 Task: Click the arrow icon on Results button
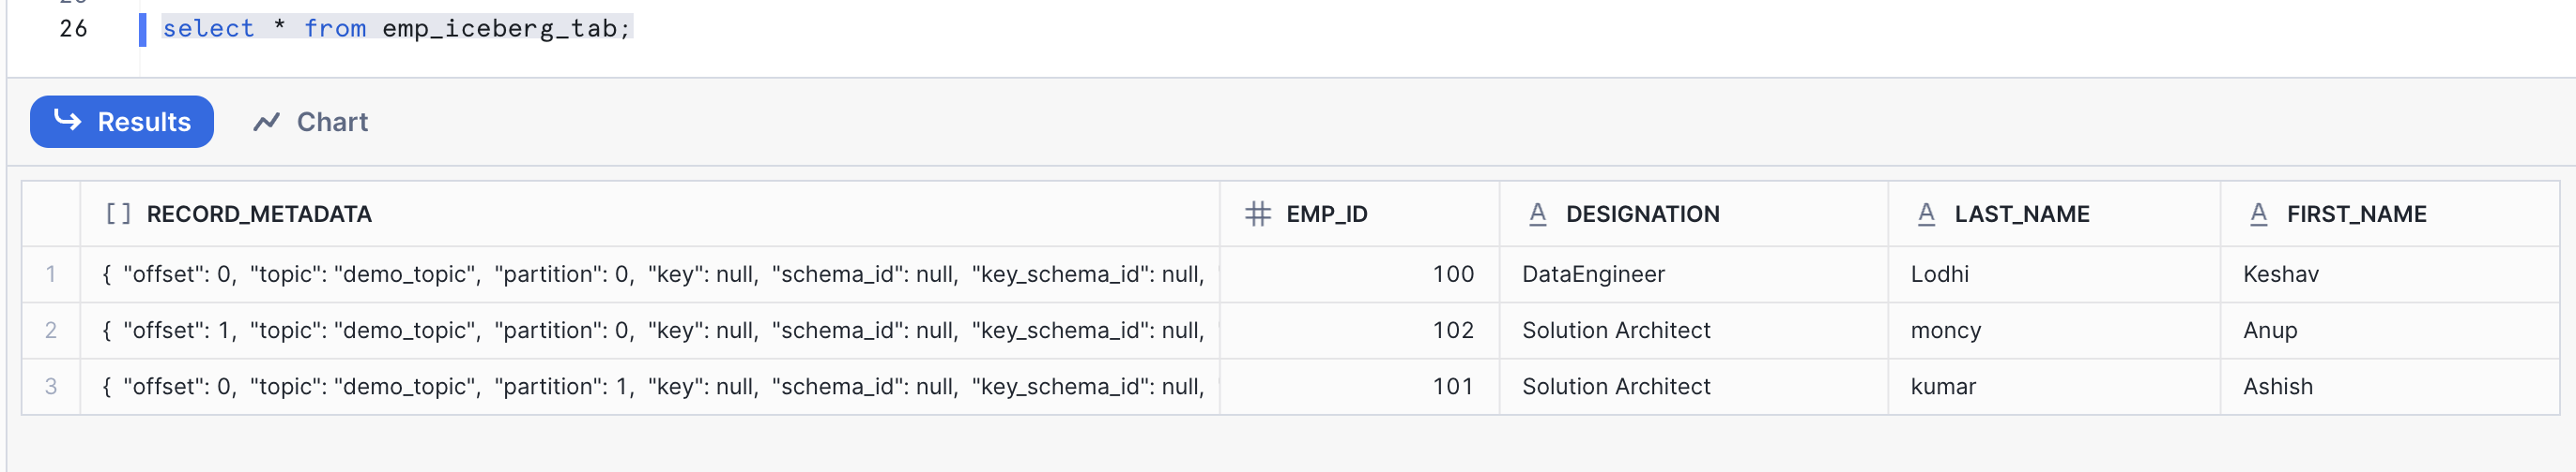pyautogui.click(x=67, y=121)
